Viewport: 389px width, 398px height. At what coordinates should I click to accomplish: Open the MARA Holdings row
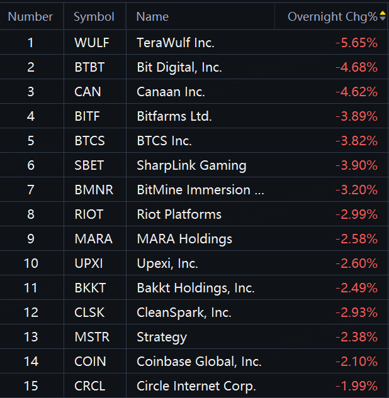pyautogui.click(x=194, y=238)
